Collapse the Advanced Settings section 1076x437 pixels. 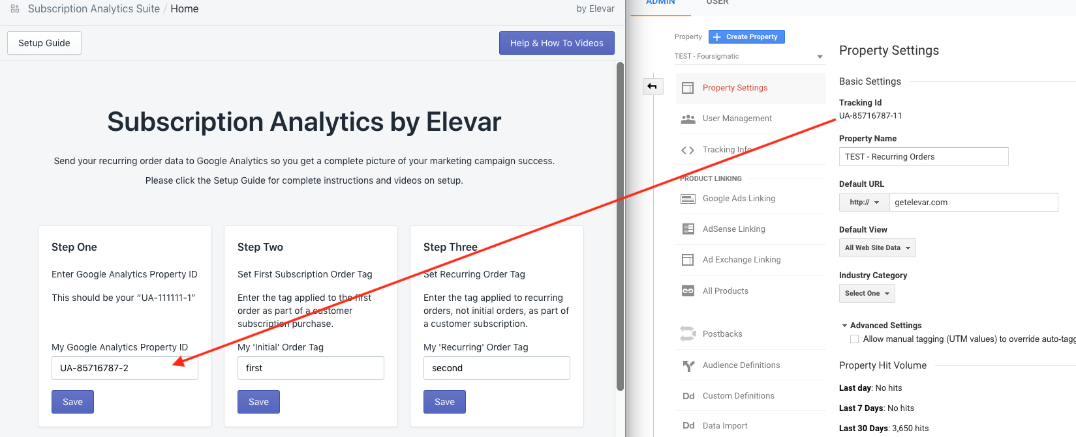(x=882, y=326)
